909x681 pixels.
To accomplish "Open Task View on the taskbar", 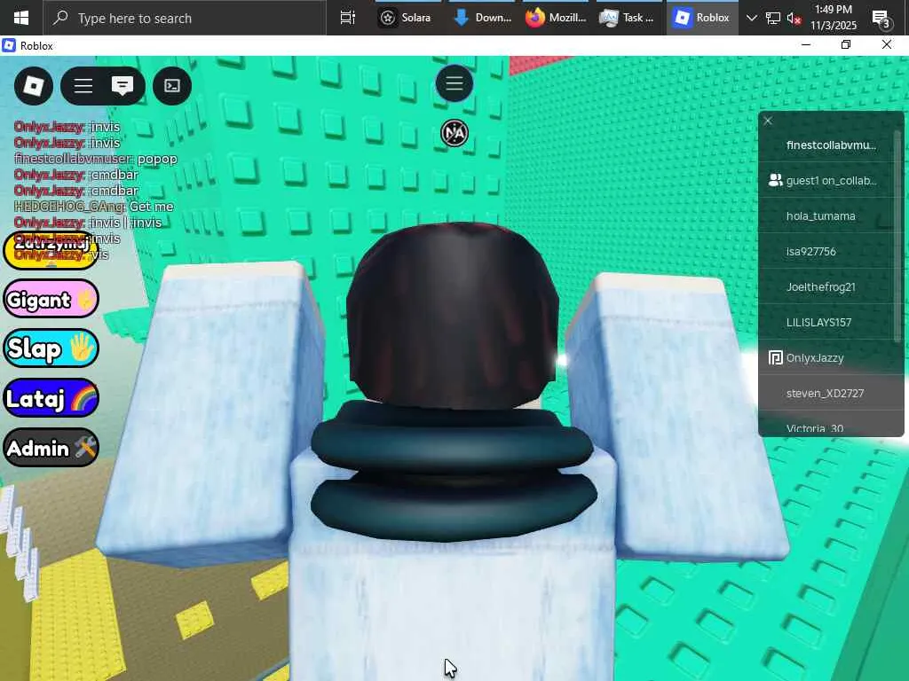I will point(348,18).
